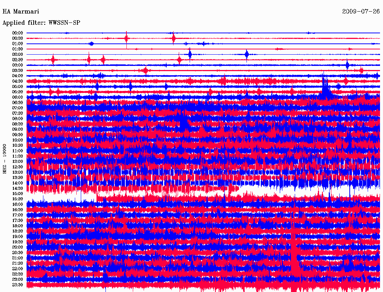Select the 08:00 time label
383x292 pixels.
[18, 119]
